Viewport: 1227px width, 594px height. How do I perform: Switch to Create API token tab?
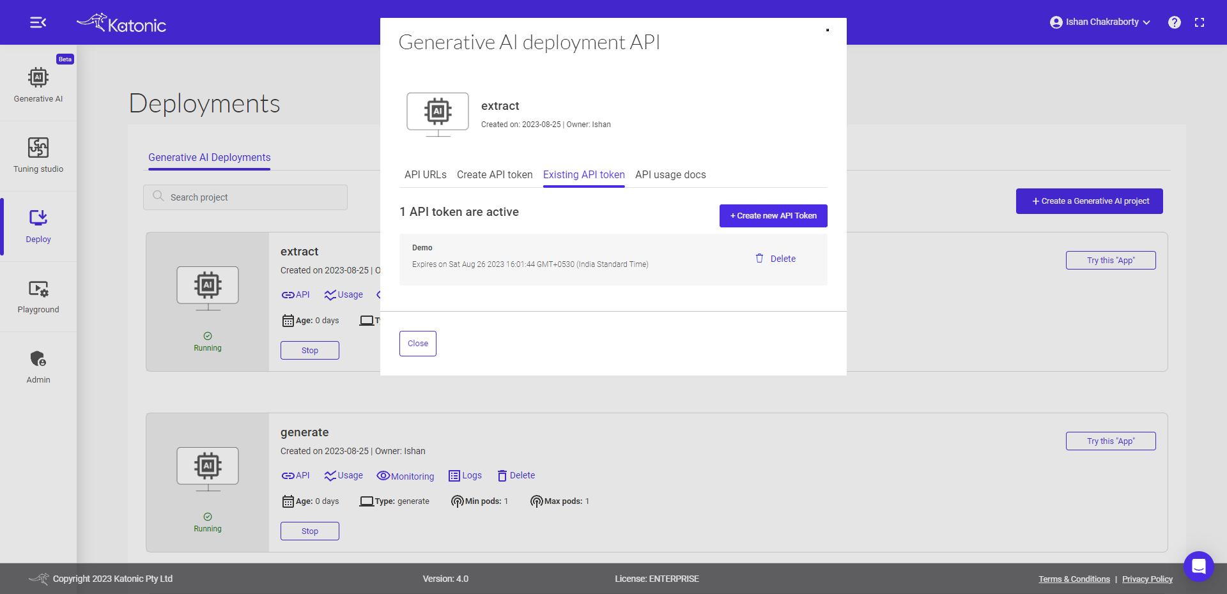pyautogui.click(x=495, y=174)
